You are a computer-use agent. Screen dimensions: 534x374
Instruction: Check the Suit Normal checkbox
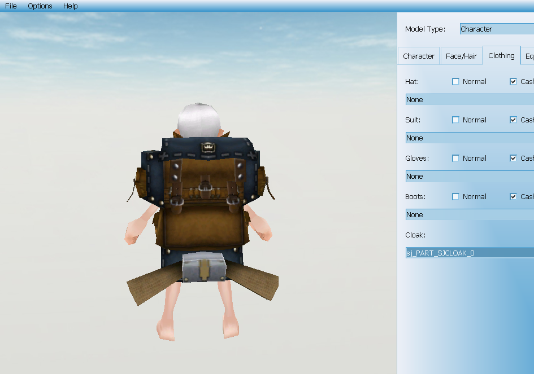[456, 120]
